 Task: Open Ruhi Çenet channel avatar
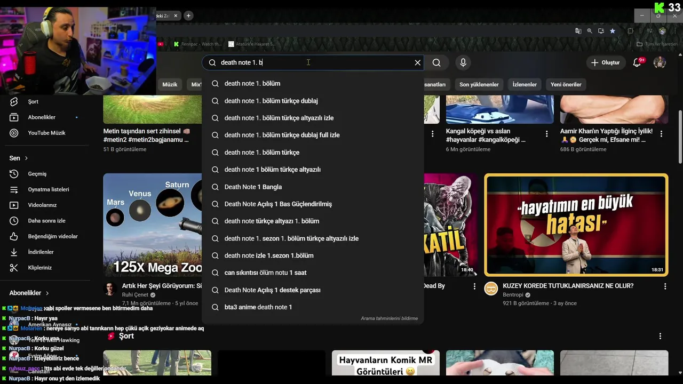[110, 289]
